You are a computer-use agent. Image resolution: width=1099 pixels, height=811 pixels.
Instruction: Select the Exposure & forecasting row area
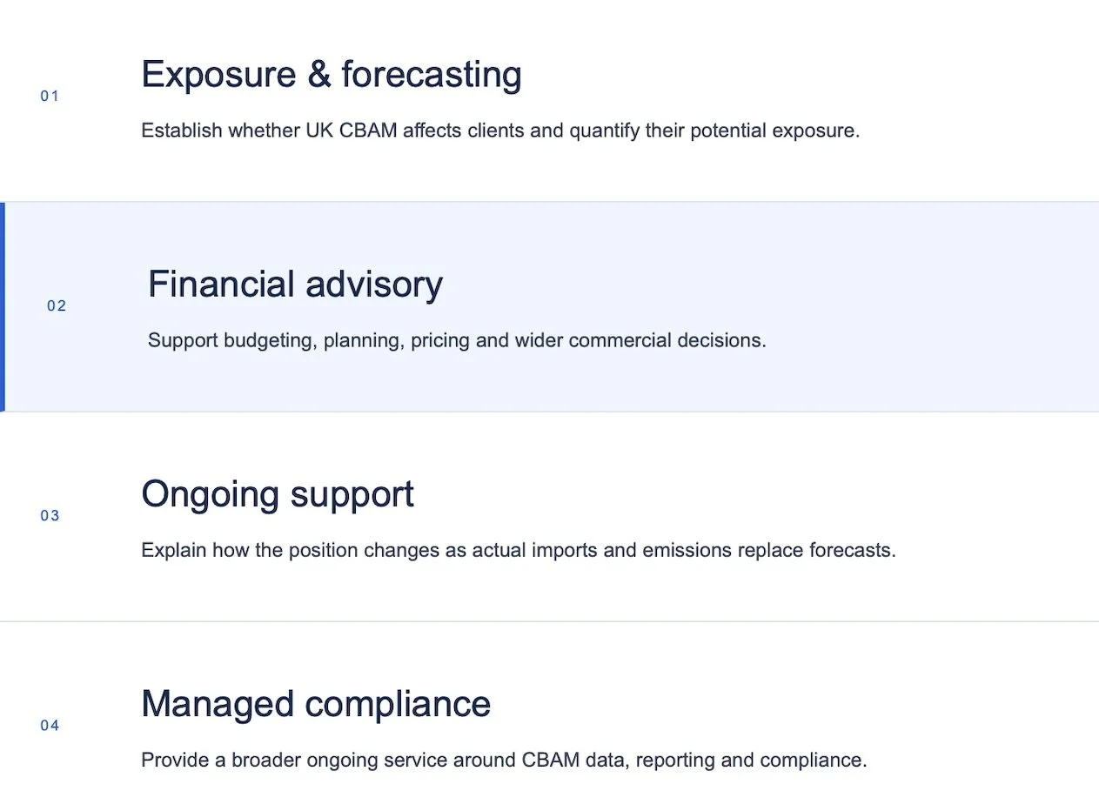(x=549, y=100)
